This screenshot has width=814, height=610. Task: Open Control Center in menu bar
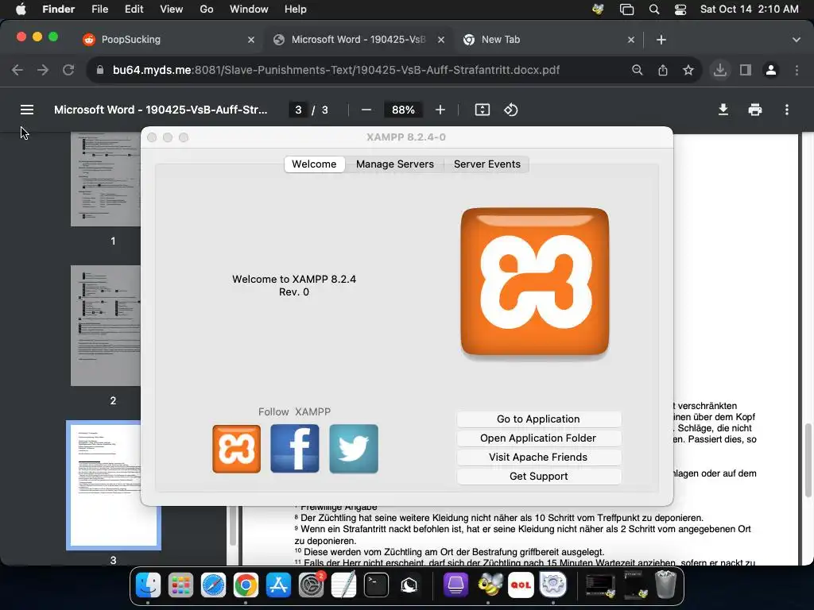(x=680, y=10)
